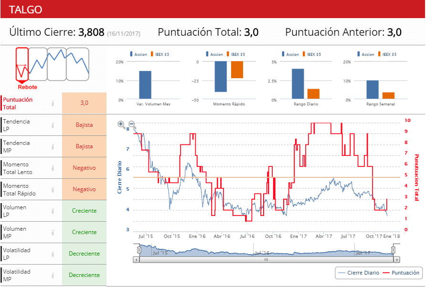Click Bajista value for Tendencia MP

point(84,146)
